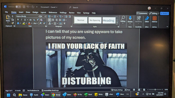
Task: Clear all formatting from selection
Action: (x=41, y=20)
